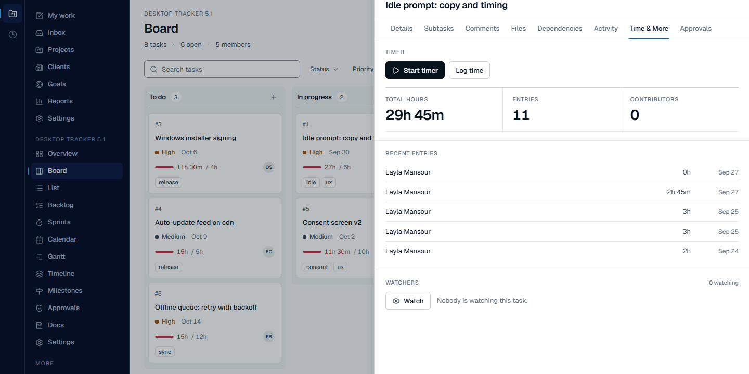This screenshot has height=374, width=749.
Task: Click the clock icon in the left rail
Action: coord(12,35)
